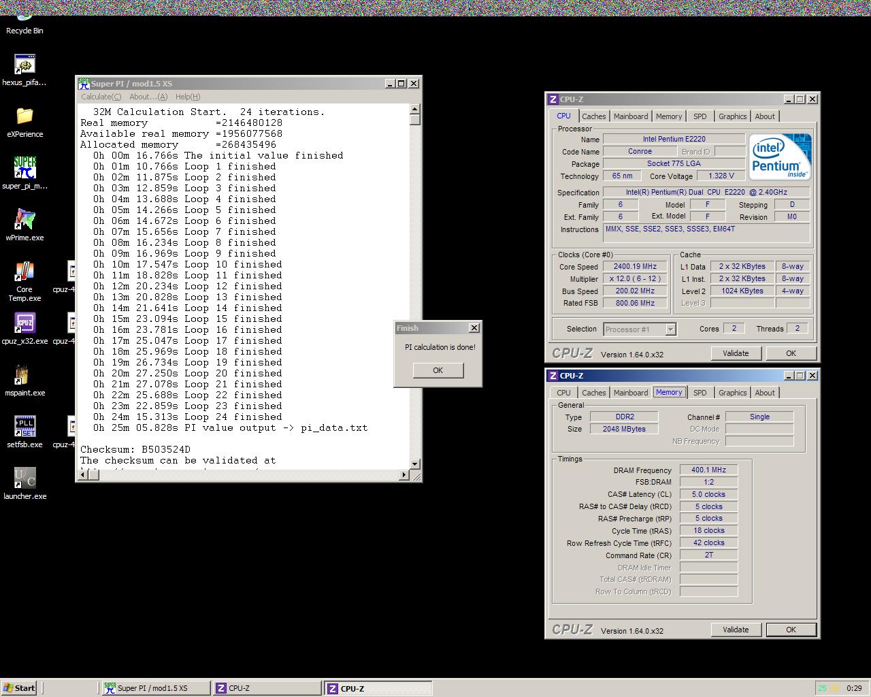Select About tab in lower CPU-Z window
The width and height of the screenshot is (871, 697).
click(x=765, y=393)
